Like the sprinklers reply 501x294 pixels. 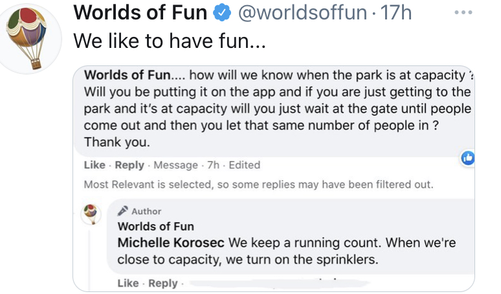[x=128, y=283]
